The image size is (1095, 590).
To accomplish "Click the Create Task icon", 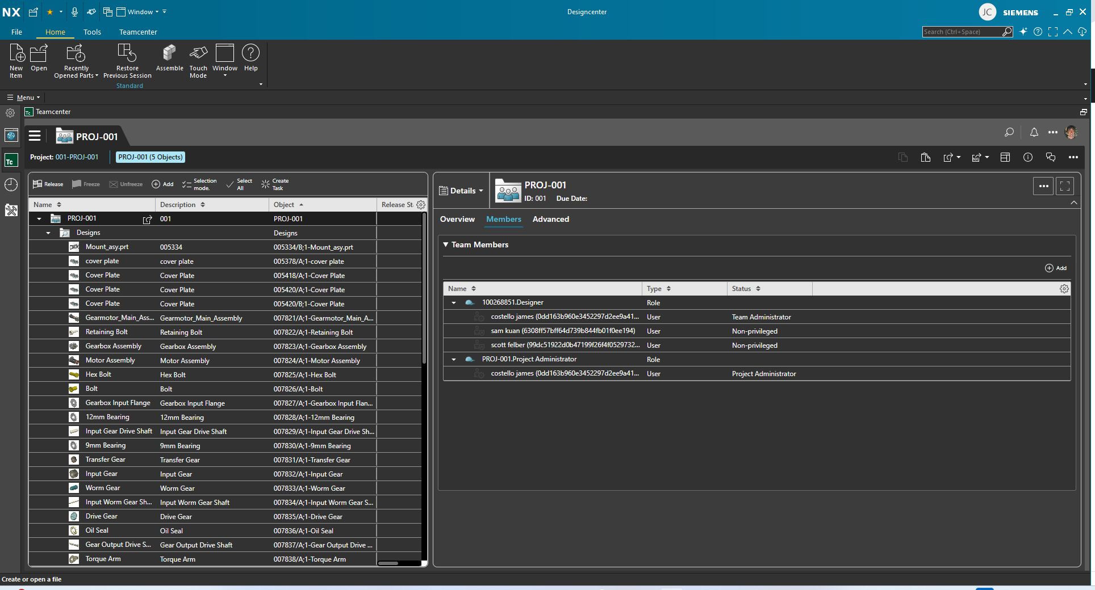I will pyautogui.click(x=265, y=184).
